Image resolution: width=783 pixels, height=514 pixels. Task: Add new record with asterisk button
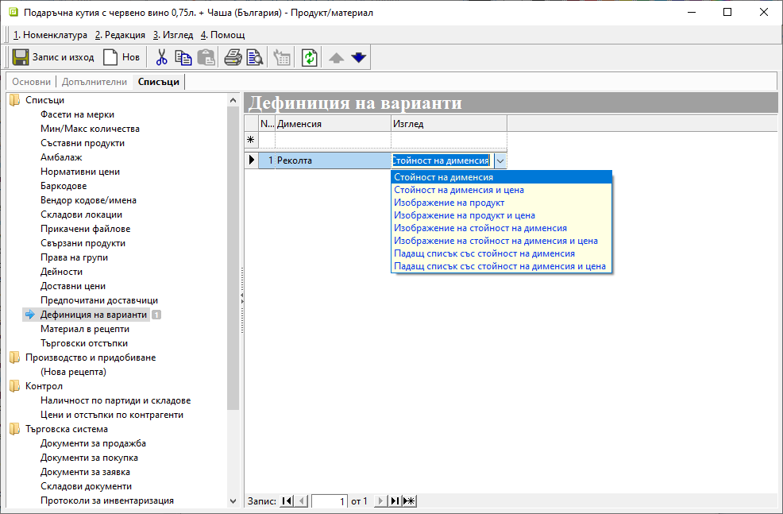409,500
